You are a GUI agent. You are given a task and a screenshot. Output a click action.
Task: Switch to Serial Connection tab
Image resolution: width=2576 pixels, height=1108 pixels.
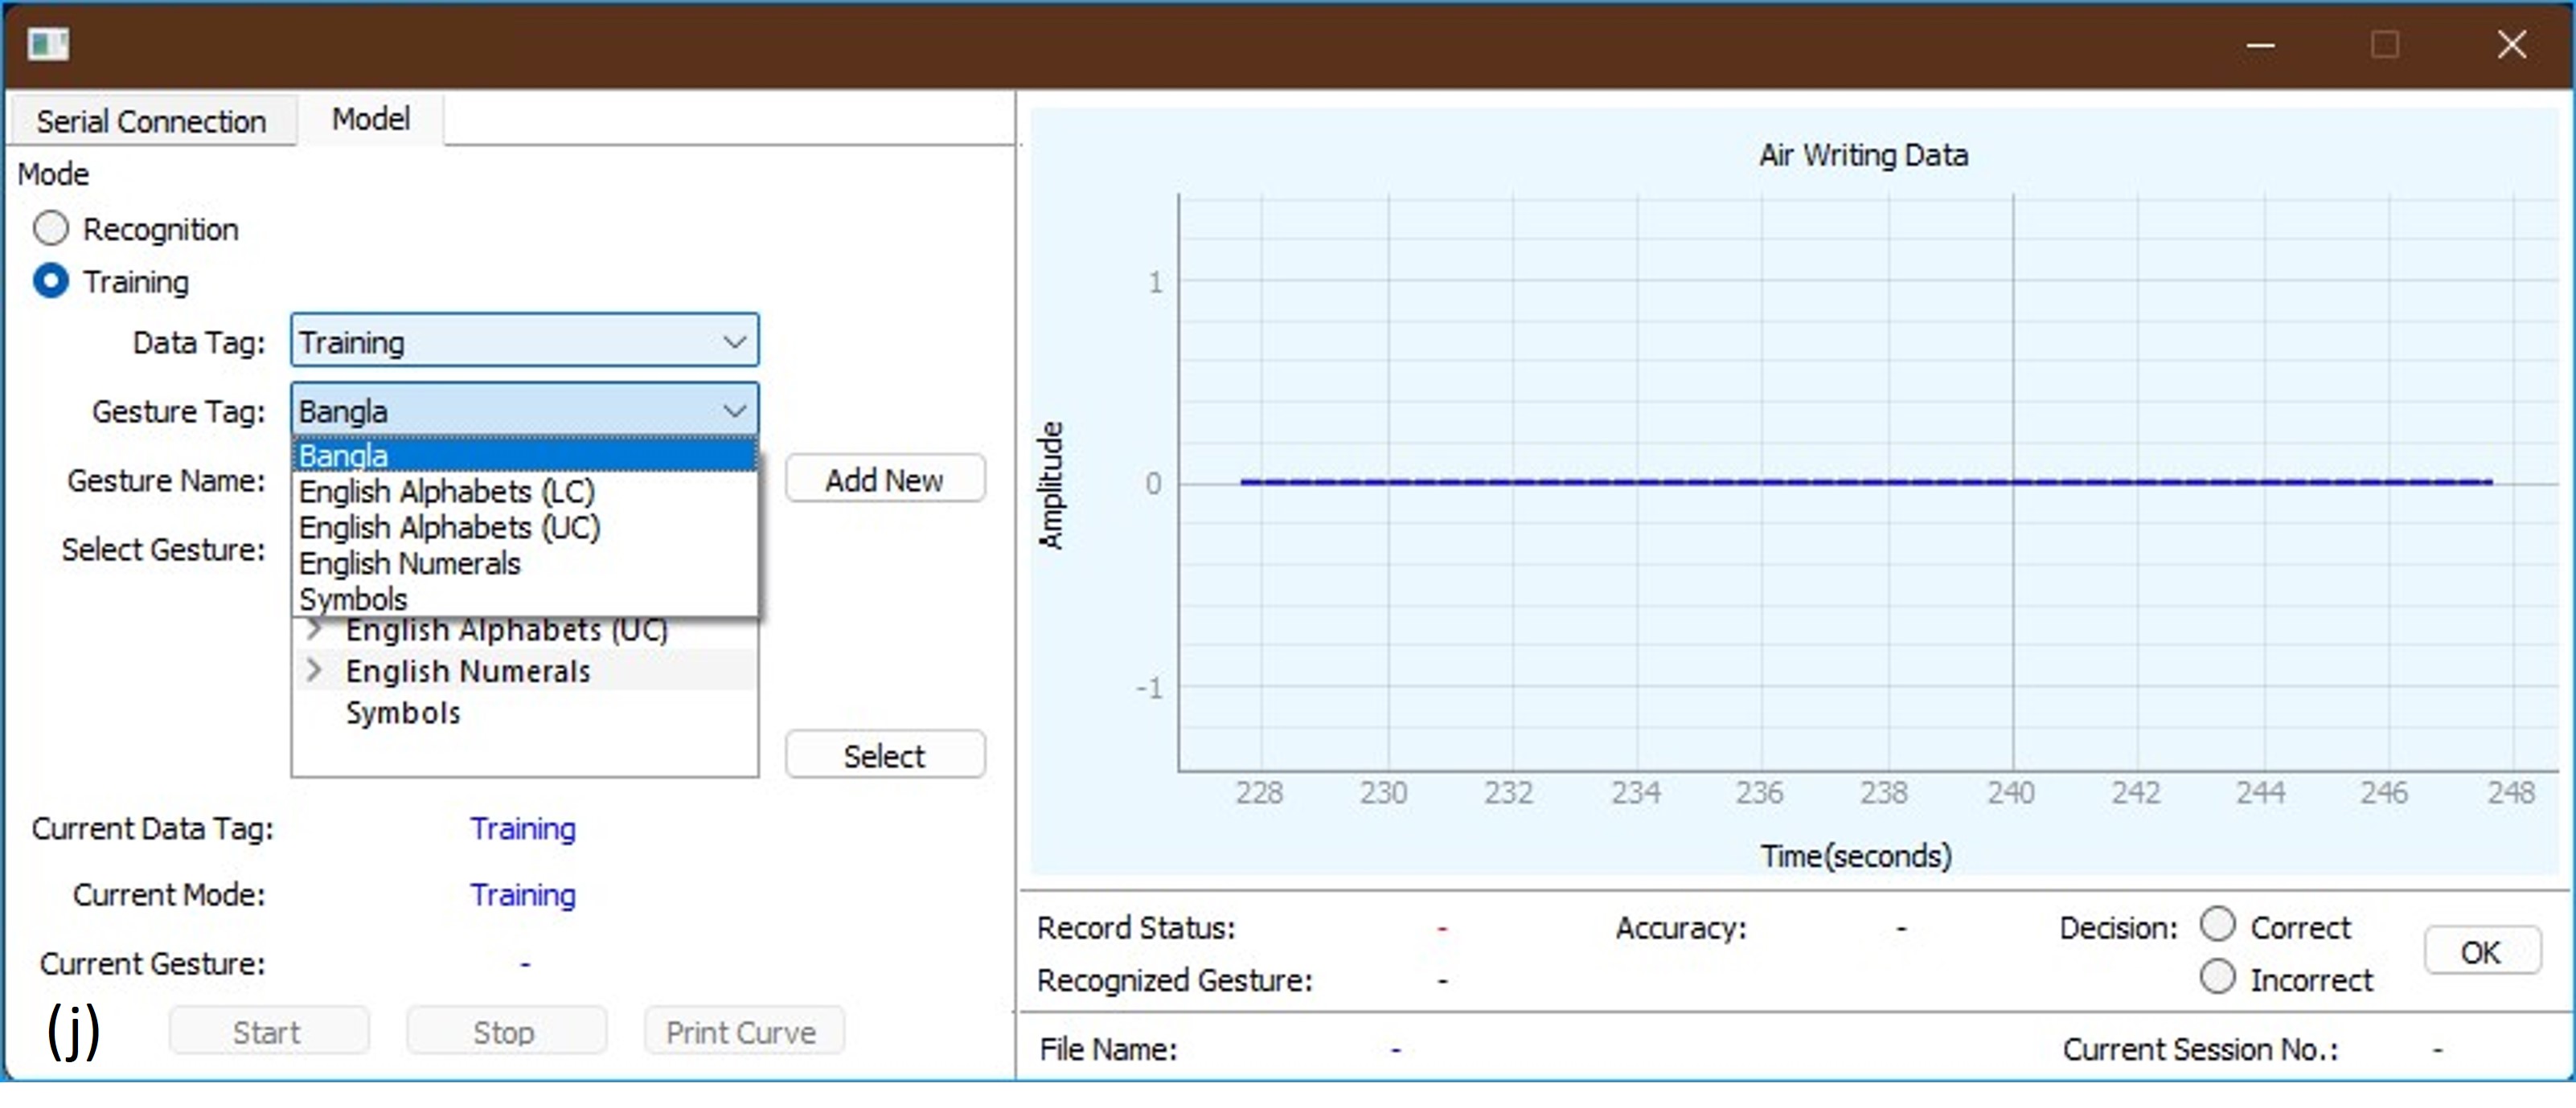pos(151,121)
